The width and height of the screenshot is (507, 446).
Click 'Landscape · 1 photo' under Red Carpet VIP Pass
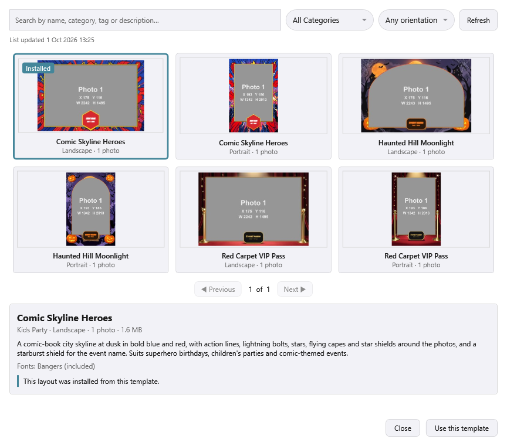coord(253,265)
